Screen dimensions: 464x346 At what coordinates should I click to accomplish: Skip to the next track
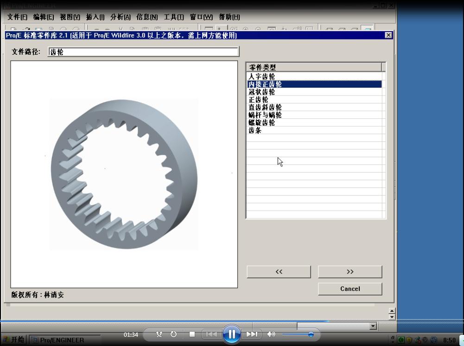pos(252,334)
